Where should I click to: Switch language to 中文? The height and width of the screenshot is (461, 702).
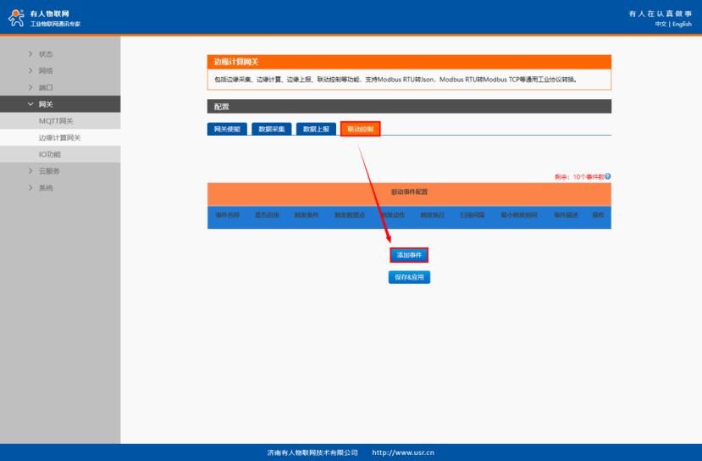pyautogui.click(x=661, y=25)
